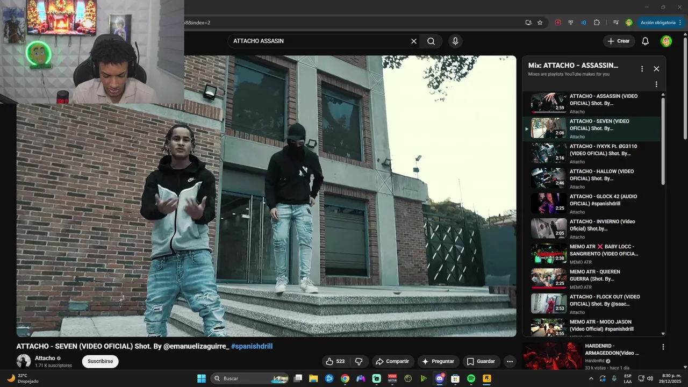The height and width of the screenshot is (387, 688).
Task: Bookmark this page with the star icon
Action: [x=540, y=23]
